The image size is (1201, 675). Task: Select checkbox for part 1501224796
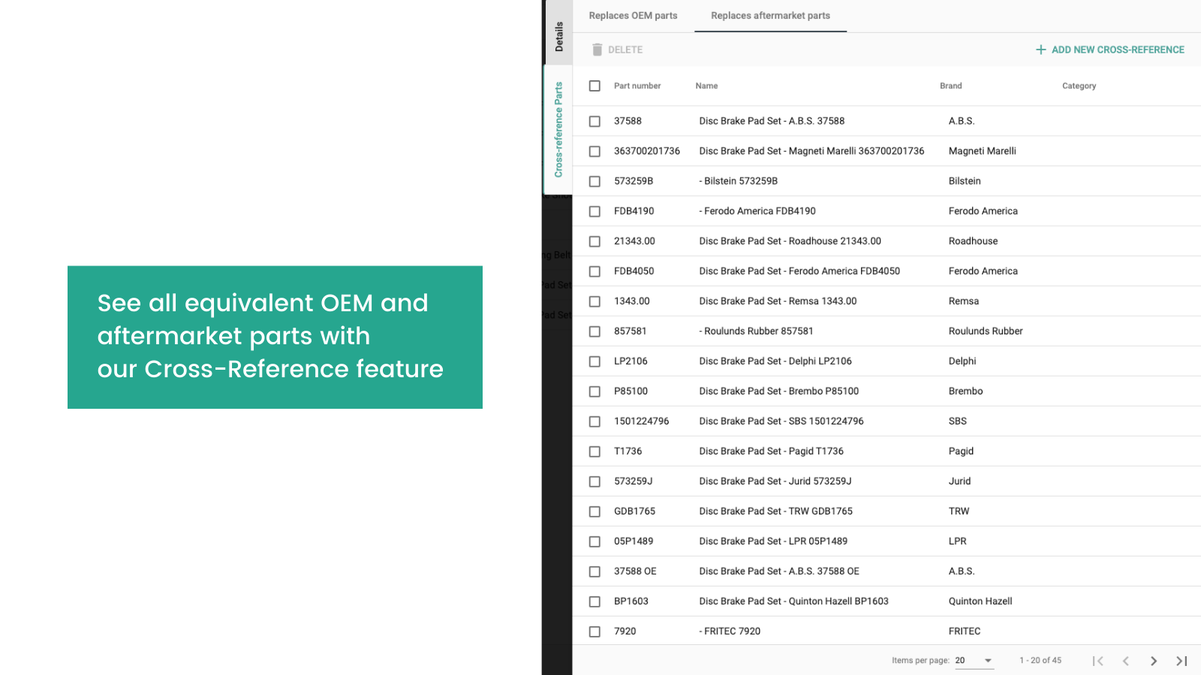(594, 421)
